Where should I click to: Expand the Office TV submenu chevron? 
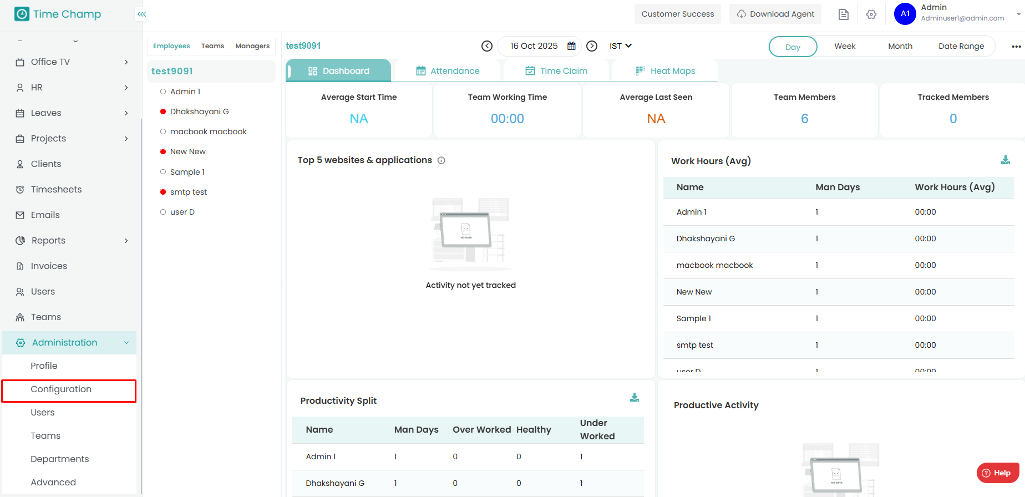point(126,62)
